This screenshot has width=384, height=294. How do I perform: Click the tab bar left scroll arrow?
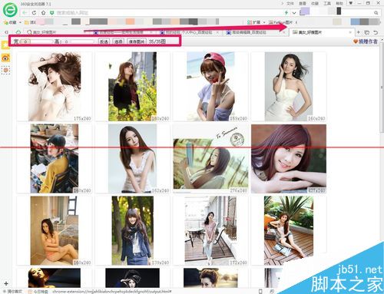click(x=7, y=32)
